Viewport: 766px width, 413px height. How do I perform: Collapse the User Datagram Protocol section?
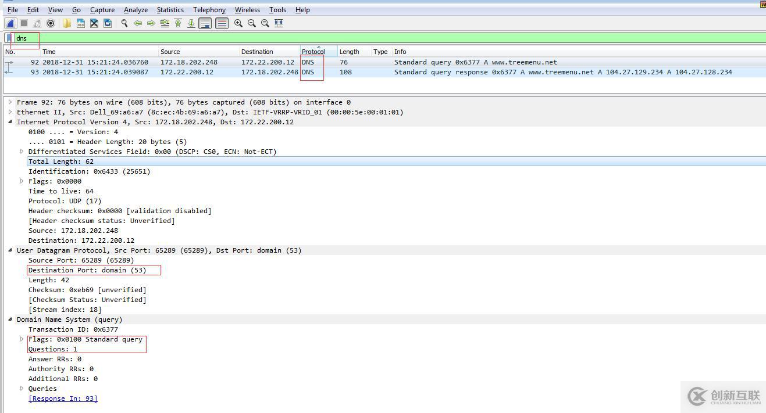[x=10, y=250]
